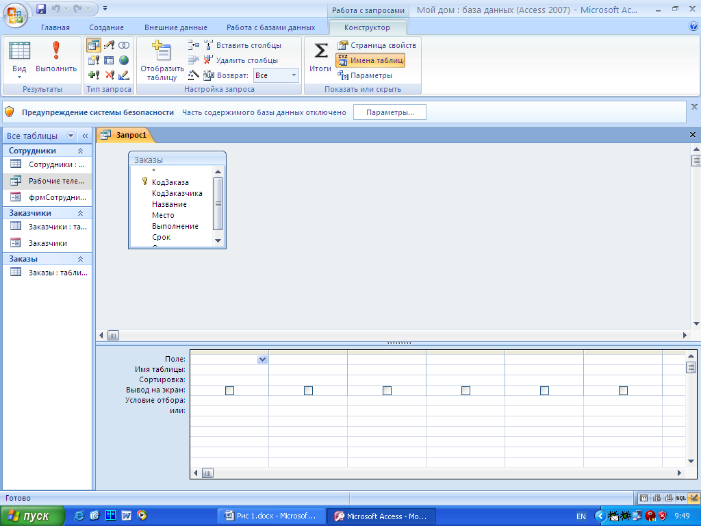Click Вставить столбцы
The image size is (701, 526).
click(x=243, y=45)
